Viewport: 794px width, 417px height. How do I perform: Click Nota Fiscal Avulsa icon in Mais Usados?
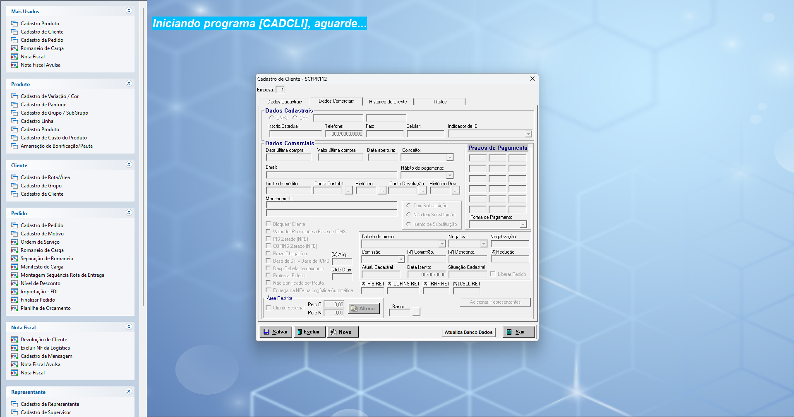click(14, 65)
